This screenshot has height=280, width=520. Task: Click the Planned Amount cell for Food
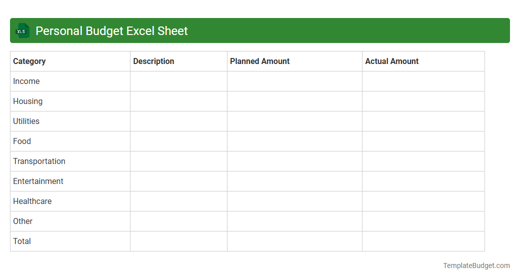pos(294,141)
